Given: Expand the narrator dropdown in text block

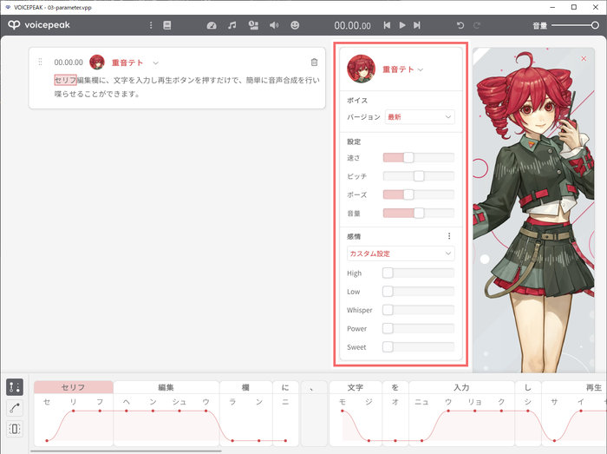Looking at the screenshot, I should point(155,63).
